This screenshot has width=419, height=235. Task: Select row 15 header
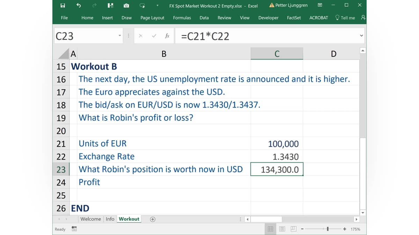click(x=61, y=66)
